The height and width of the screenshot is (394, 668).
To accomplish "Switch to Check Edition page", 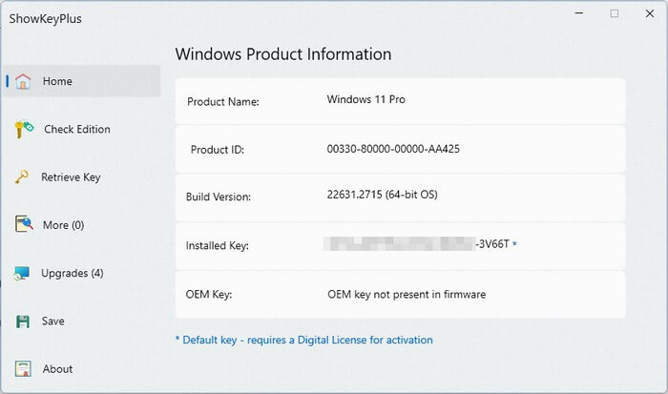I will click(x=77, y=130).
